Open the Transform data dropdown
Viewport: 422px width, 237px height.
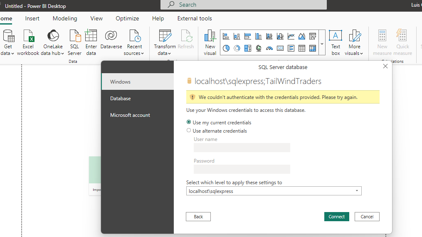[164, 53]
